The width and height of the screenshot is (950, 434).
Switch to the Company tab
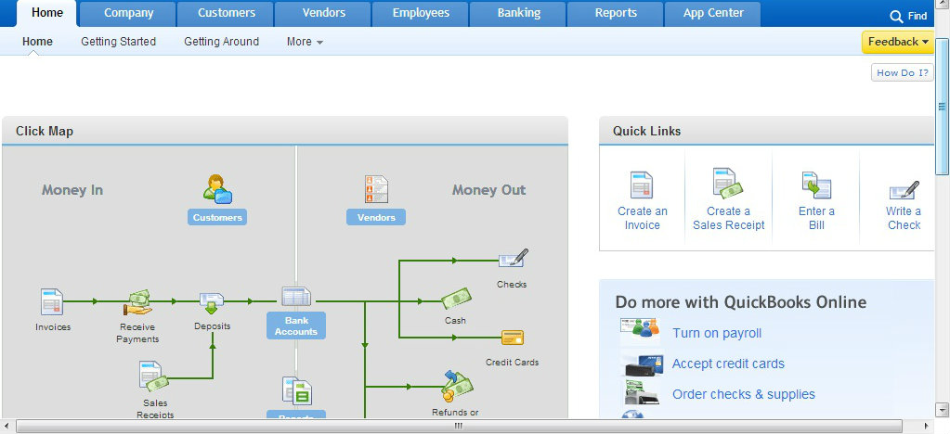[x=128, y=13]
